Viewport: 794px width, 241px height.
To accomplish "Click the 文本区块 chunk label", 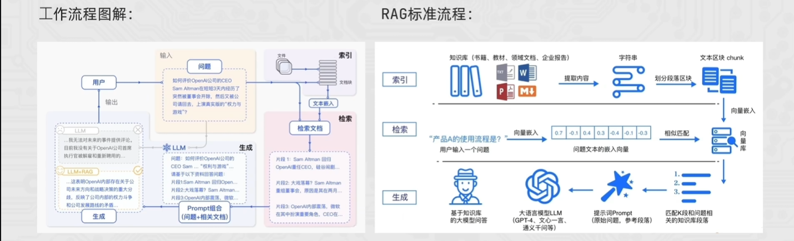I will pyautogui.click(x=722, y=58).
